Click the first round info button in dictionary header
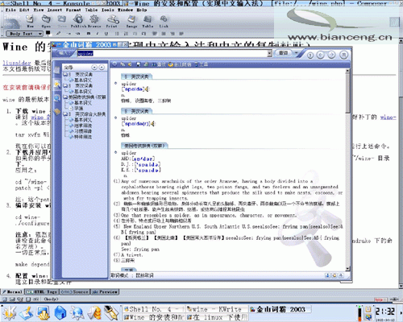The image size is (403, 322). [x=310, y=56]
